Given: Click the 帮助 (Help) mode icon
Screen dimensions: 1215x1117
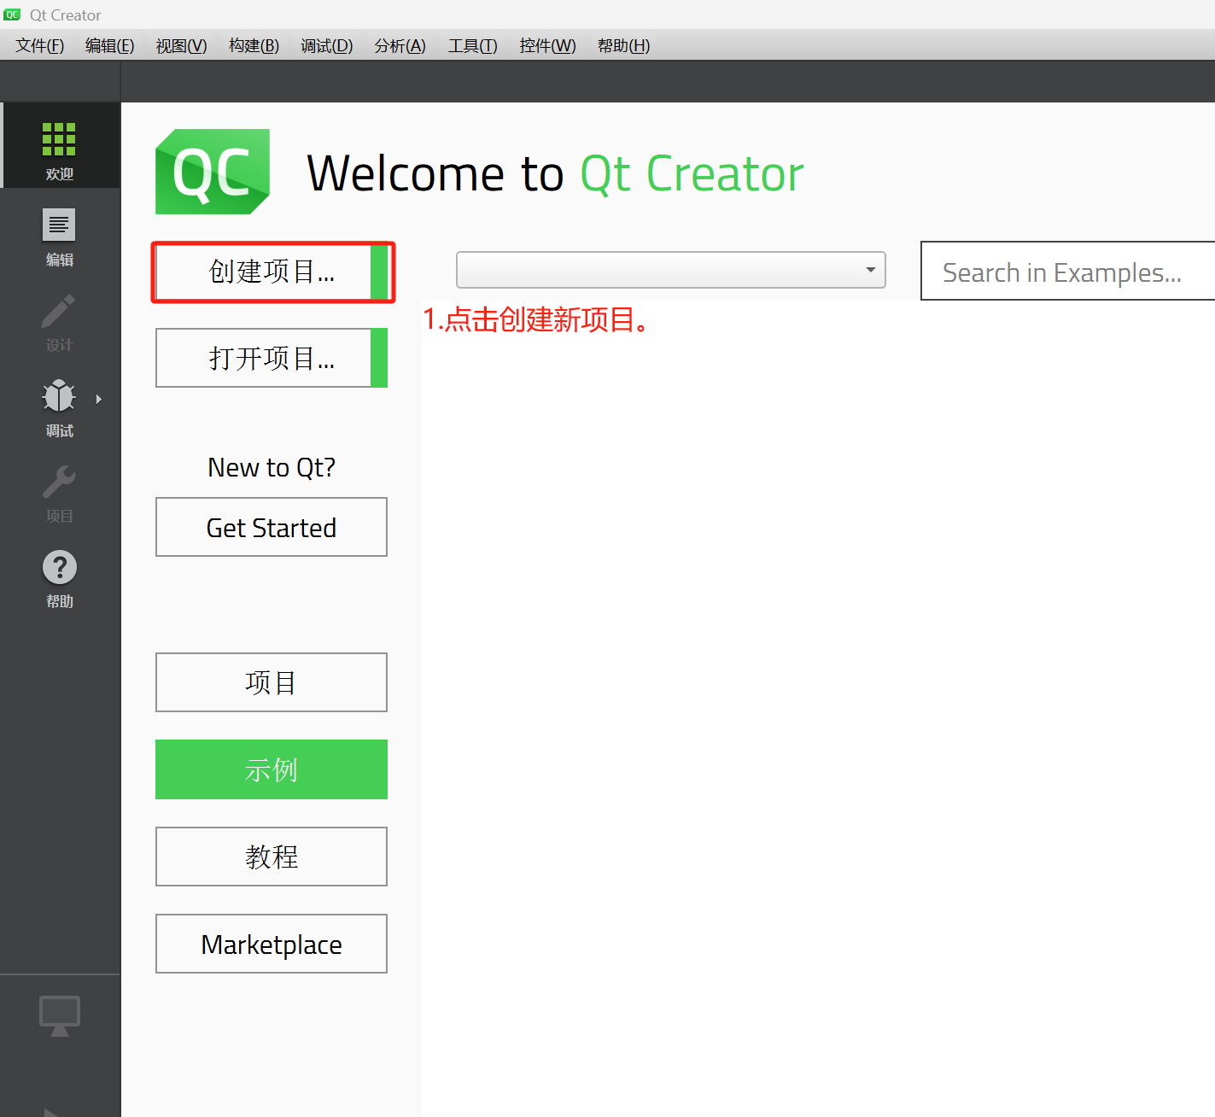Looking at the screenshot, I should pyautogui.click(x=58, y=576).
